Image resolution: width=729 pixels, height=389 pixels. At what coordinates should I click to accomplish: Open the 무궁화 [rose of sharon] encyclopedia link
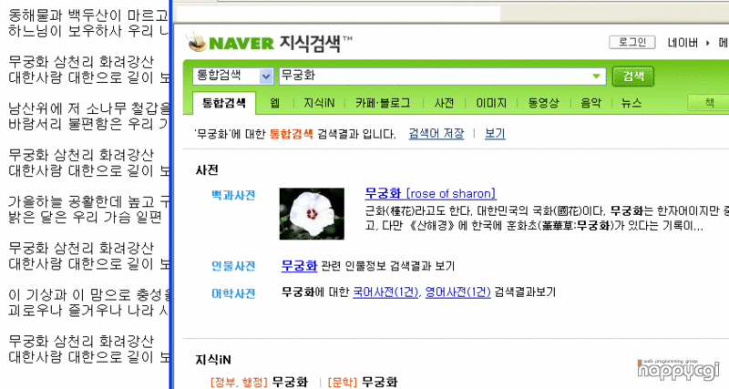[430, 193]
